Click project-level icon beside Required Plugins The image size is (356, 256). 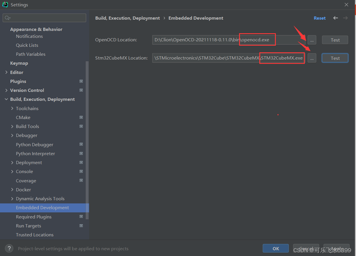click(x=81, y=216)
